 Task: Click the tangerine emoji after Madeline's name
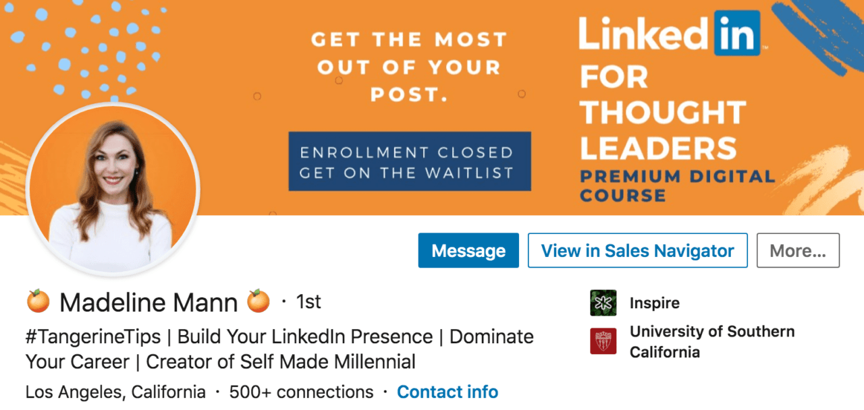[259, 302]
